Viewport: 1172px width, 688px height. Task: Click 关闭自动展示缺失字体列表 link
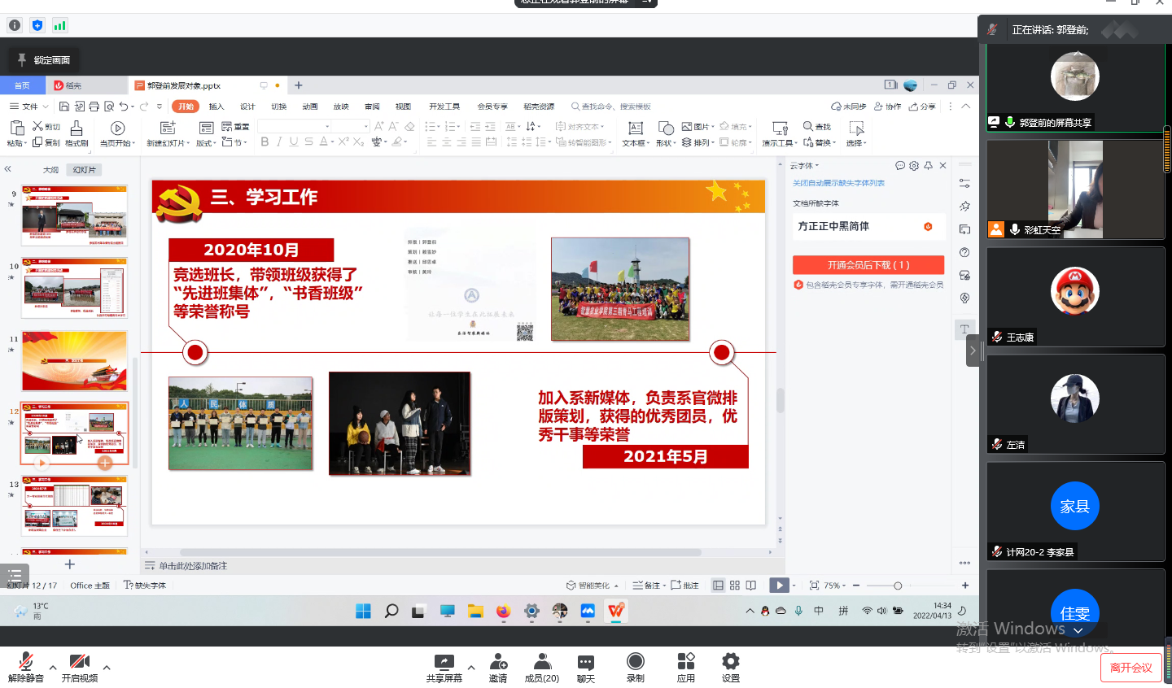[838, 183]
